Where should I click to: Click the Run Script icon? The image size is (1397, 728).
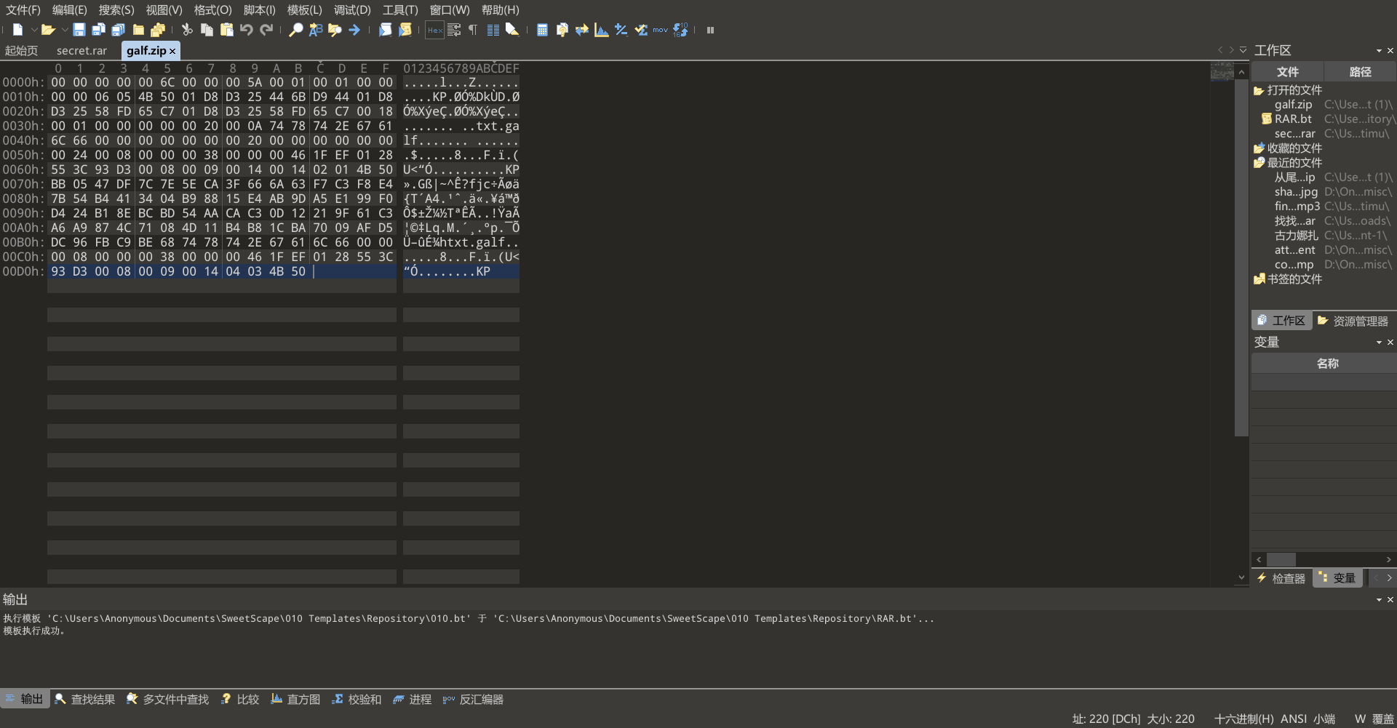pyautogui.click(x=386, y=30)
